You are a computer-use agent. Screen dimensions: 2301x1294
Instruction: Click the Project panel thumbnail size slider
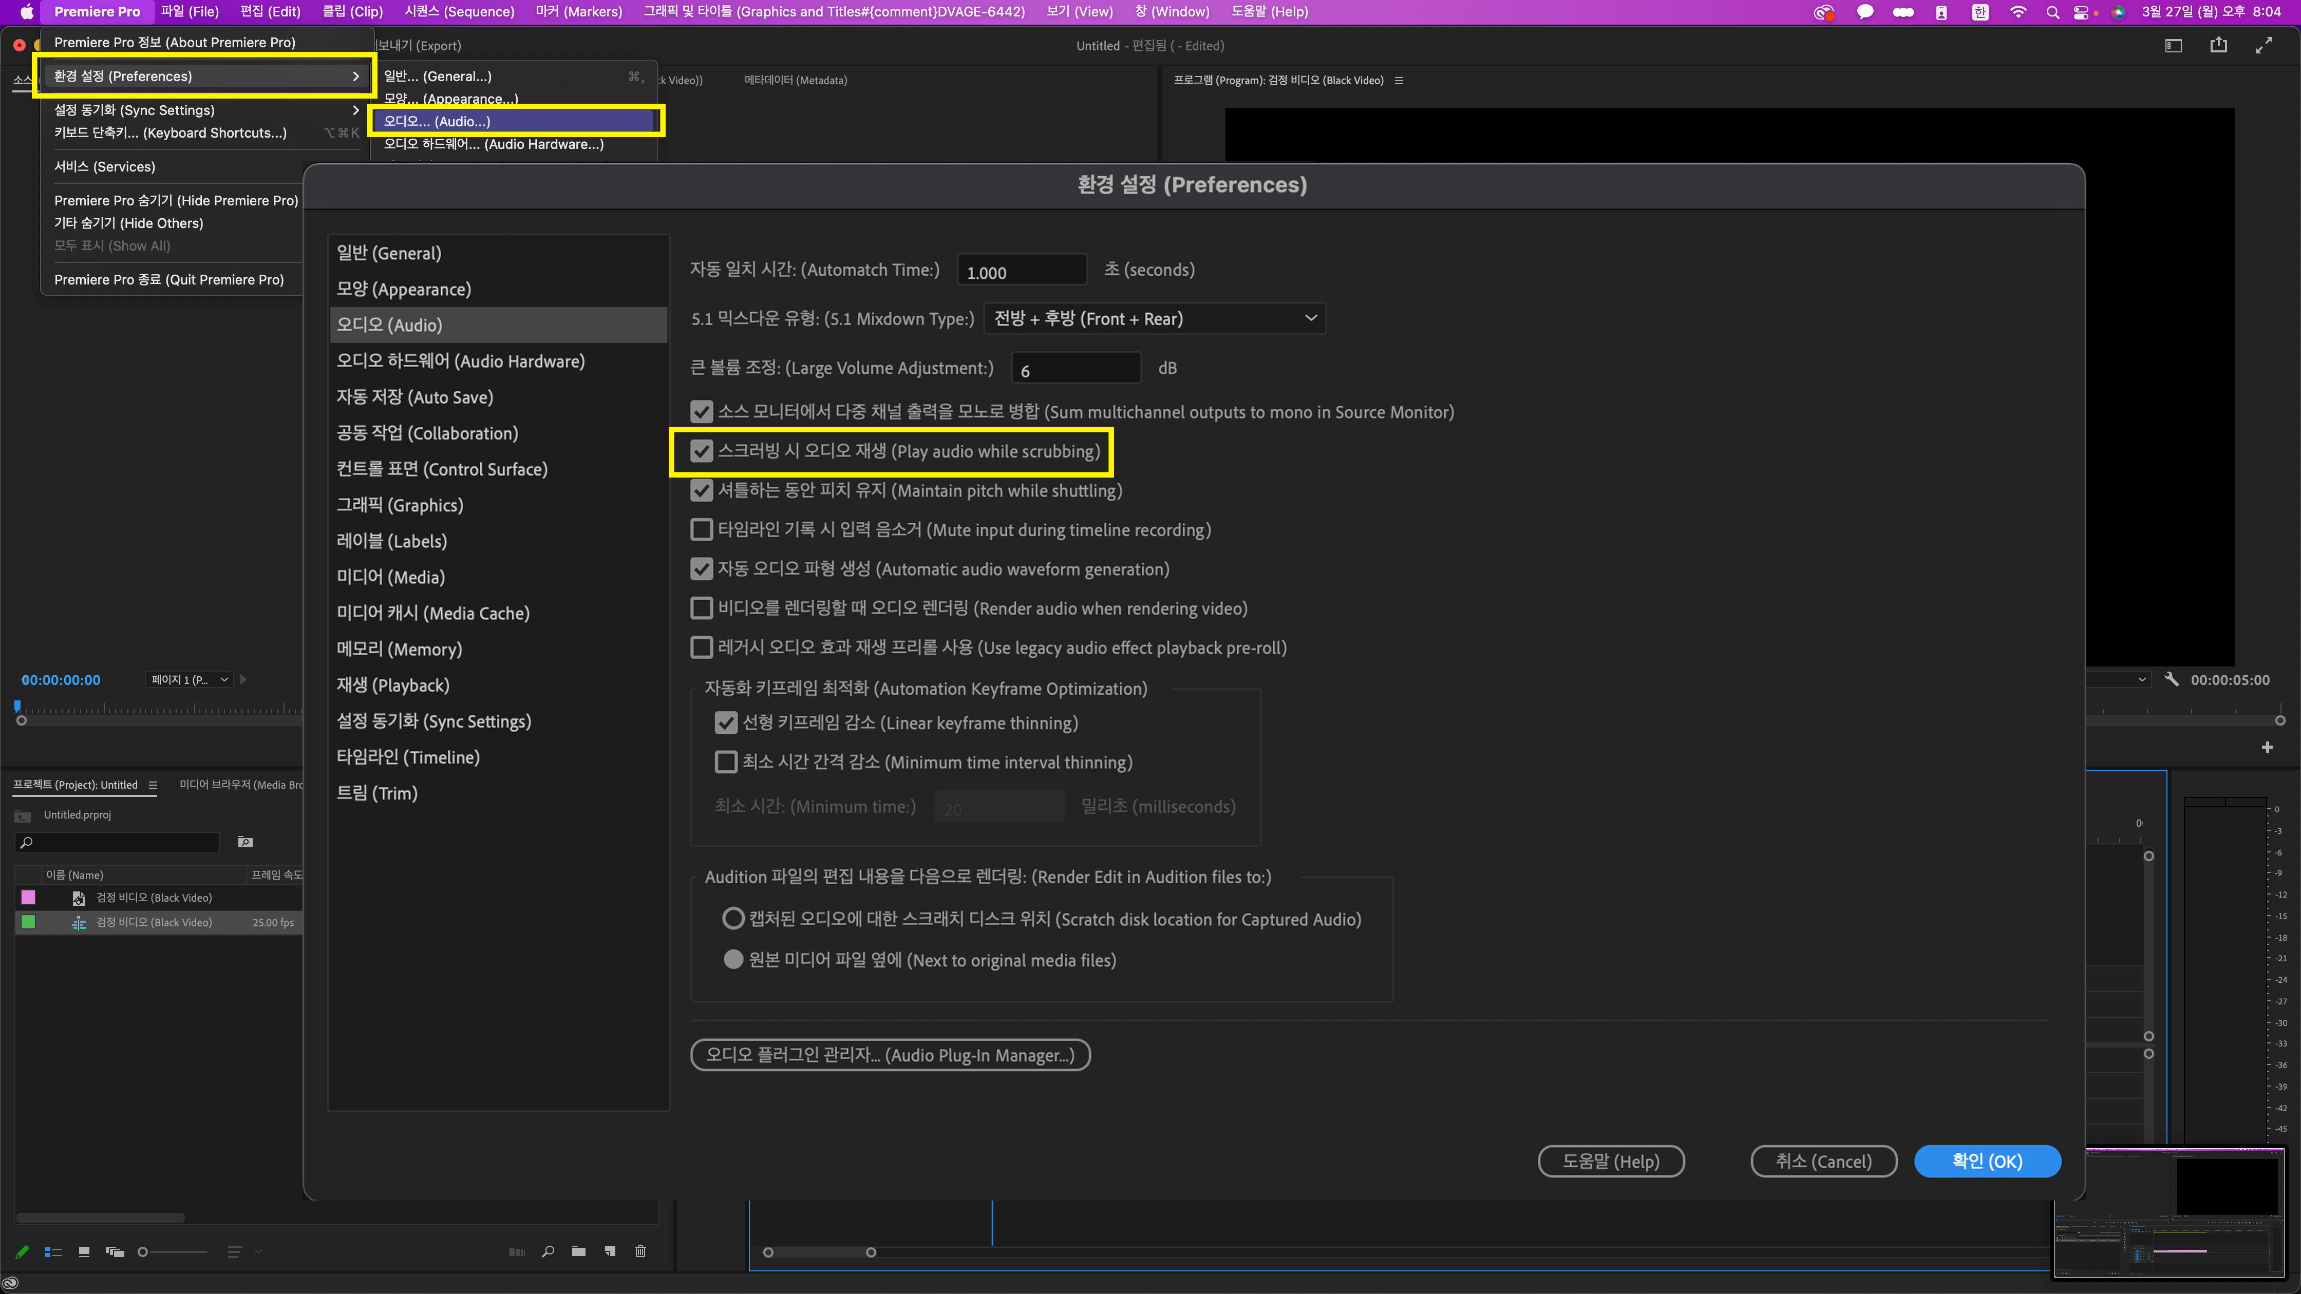coord(173,1252)
